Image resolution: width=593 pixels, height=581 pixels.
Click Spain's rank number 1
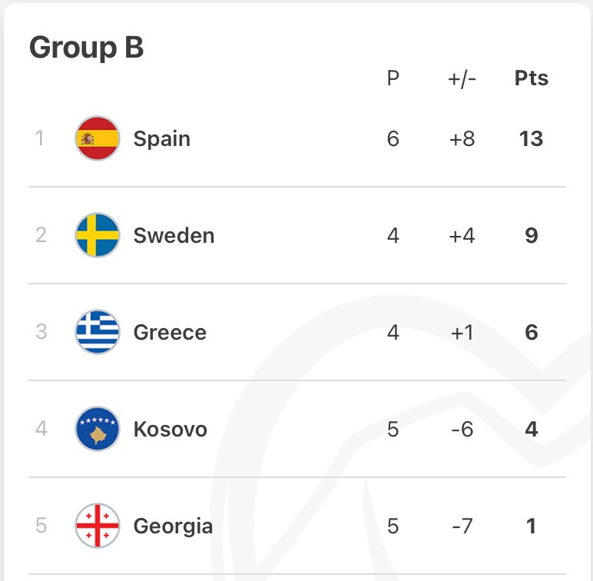click(40, 138)
